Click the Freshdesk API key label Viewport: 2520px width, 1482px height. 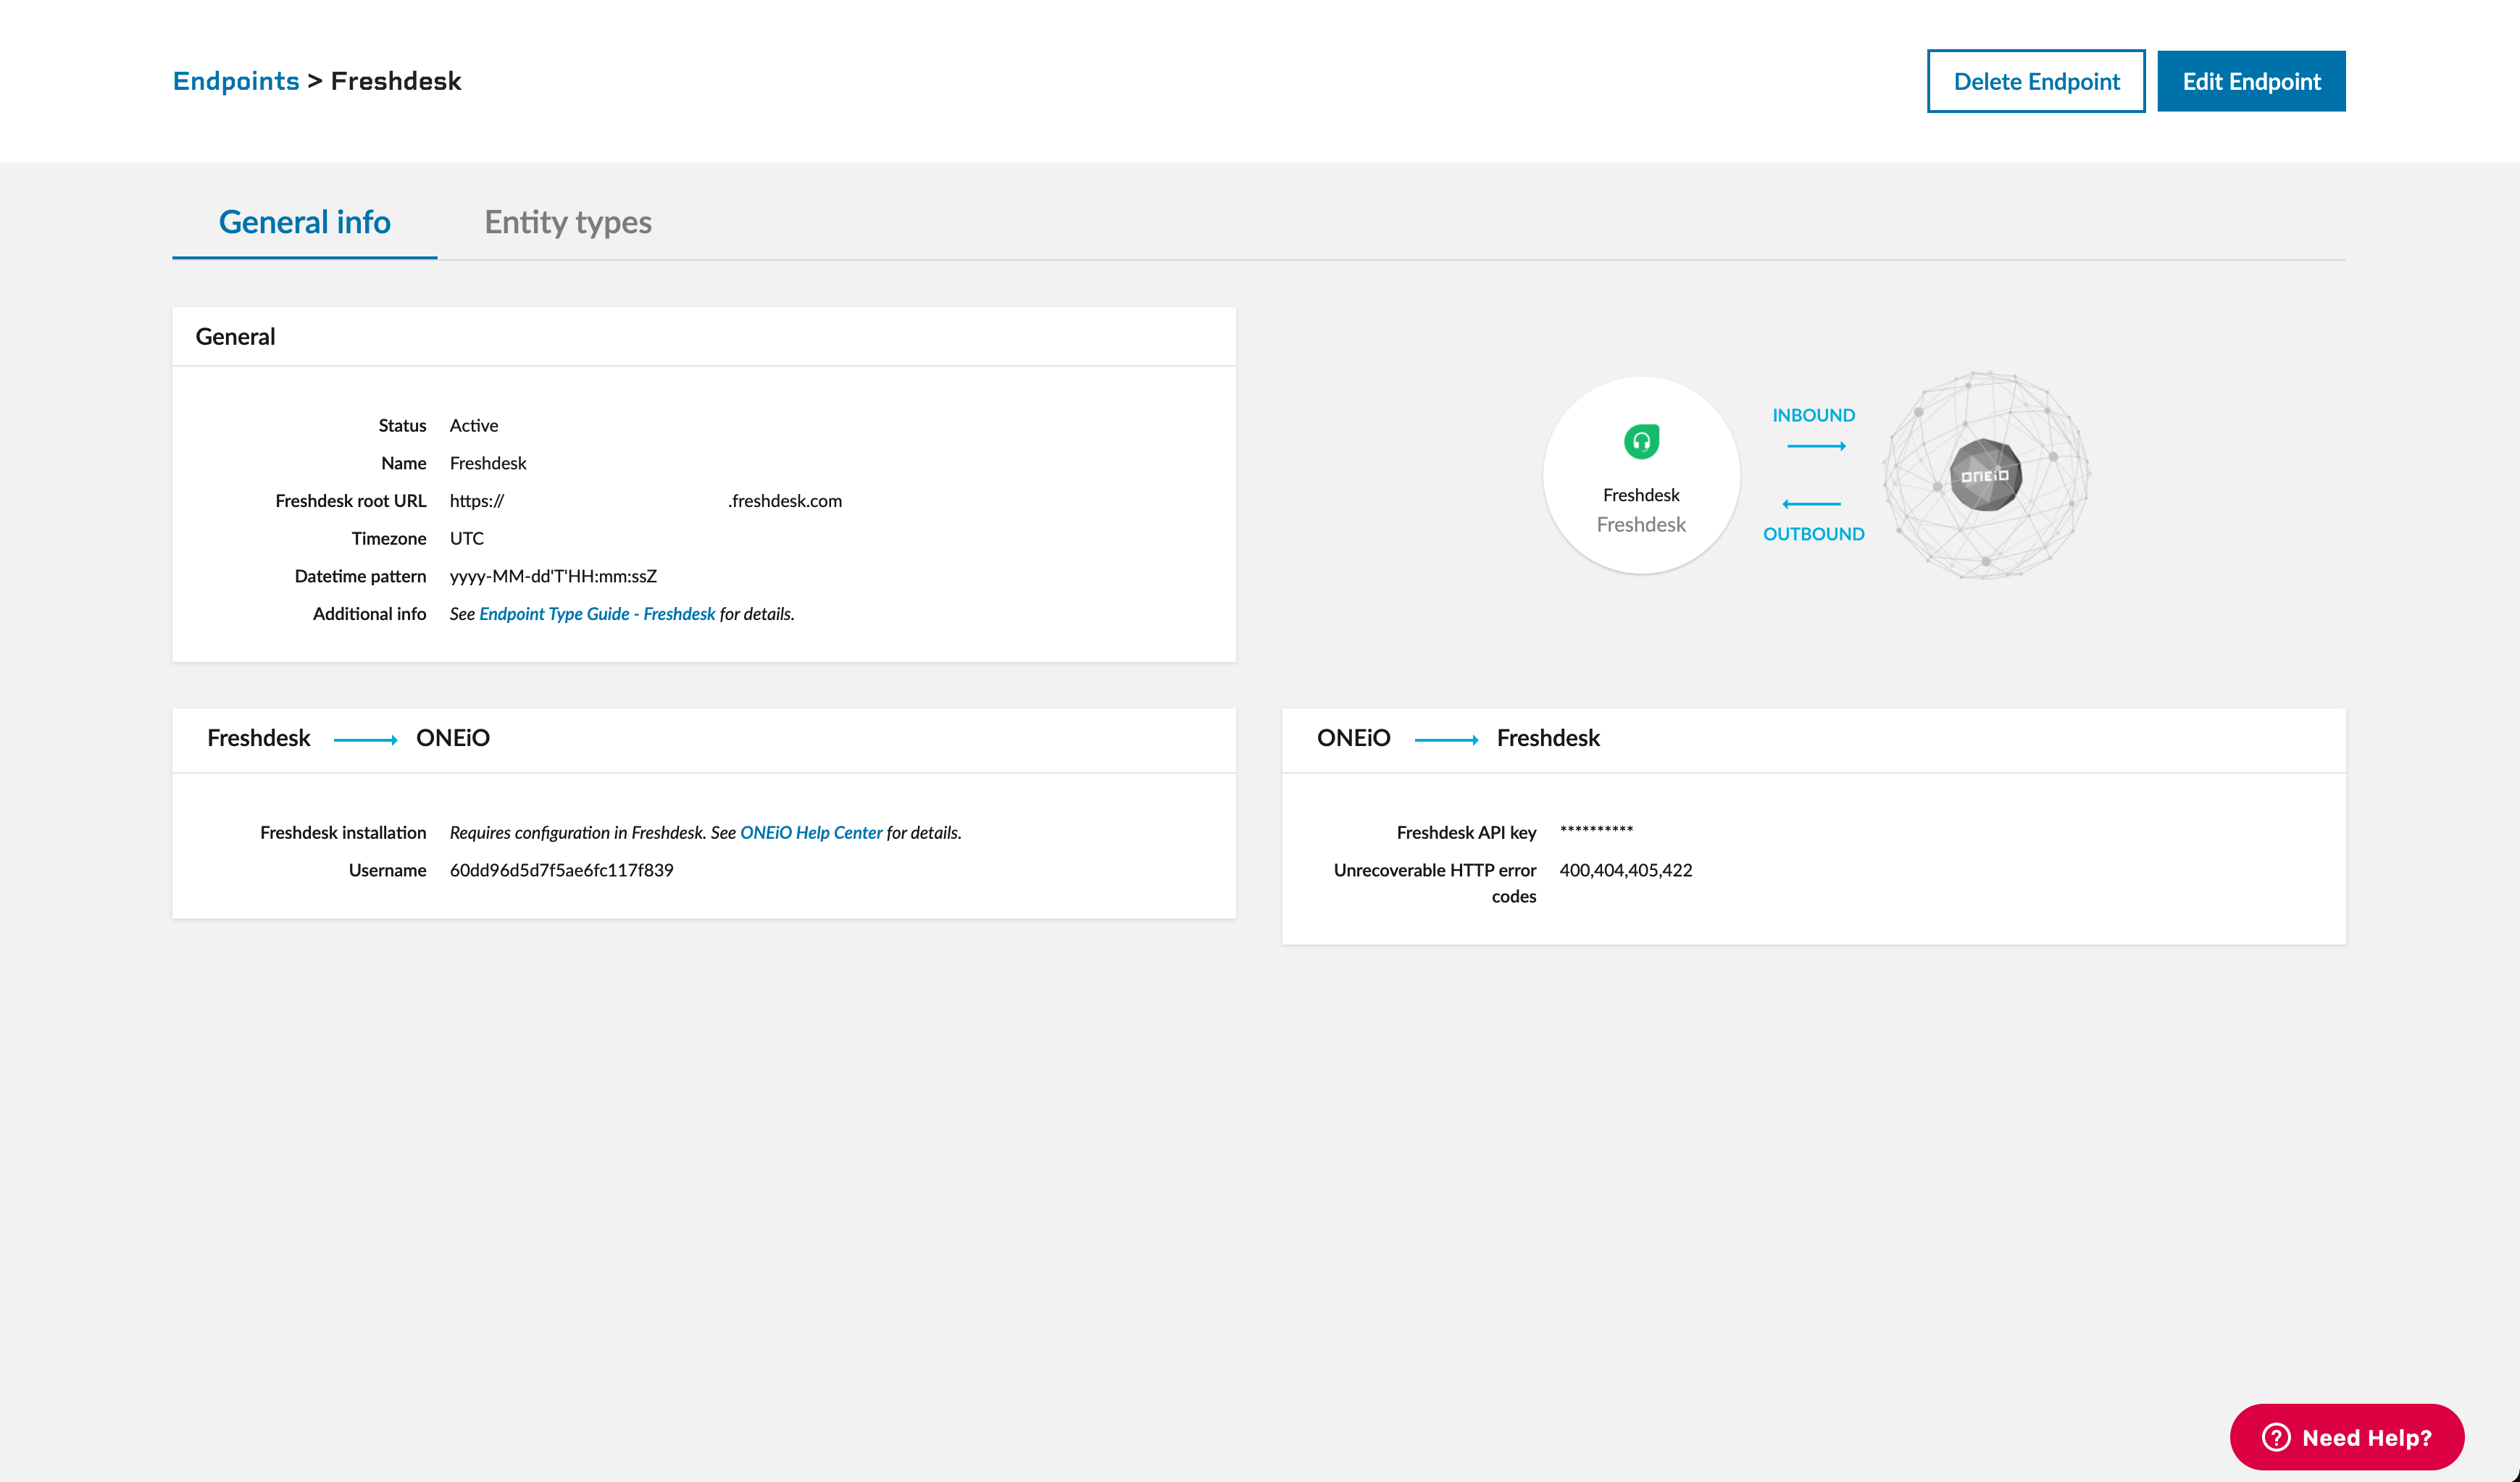coord(1466,833)
